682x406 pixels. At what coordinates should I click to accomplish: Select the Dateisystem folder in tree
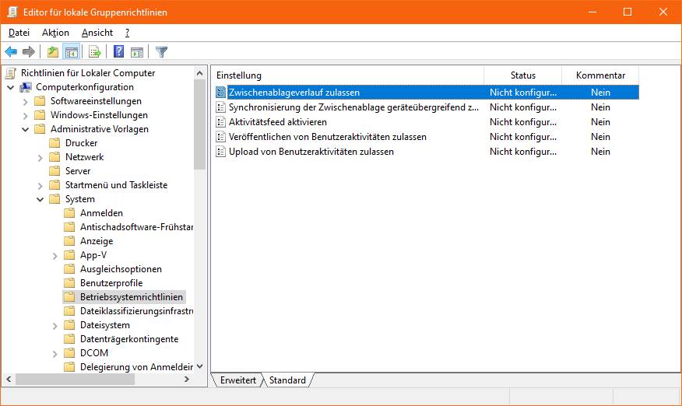pyautogui.click(x=104, y=325)
